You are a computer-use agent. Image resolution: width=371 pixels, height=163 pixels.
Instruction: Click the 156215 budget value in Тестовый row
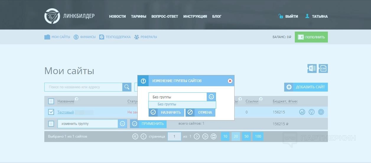(279, 112)
